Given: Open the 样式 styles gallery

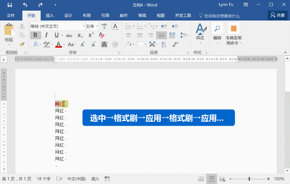Looking at the screenshot, I should point(200,34).
